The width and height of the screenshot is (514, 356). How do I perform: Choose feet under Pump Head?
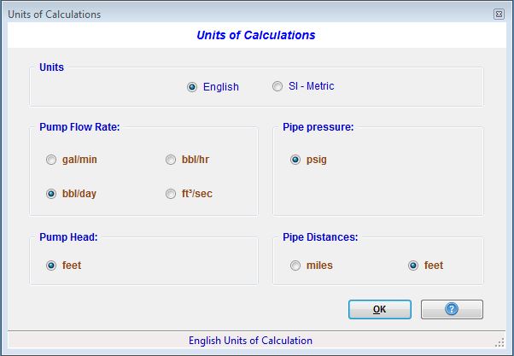pyautogui.click(x=51, y=266)
